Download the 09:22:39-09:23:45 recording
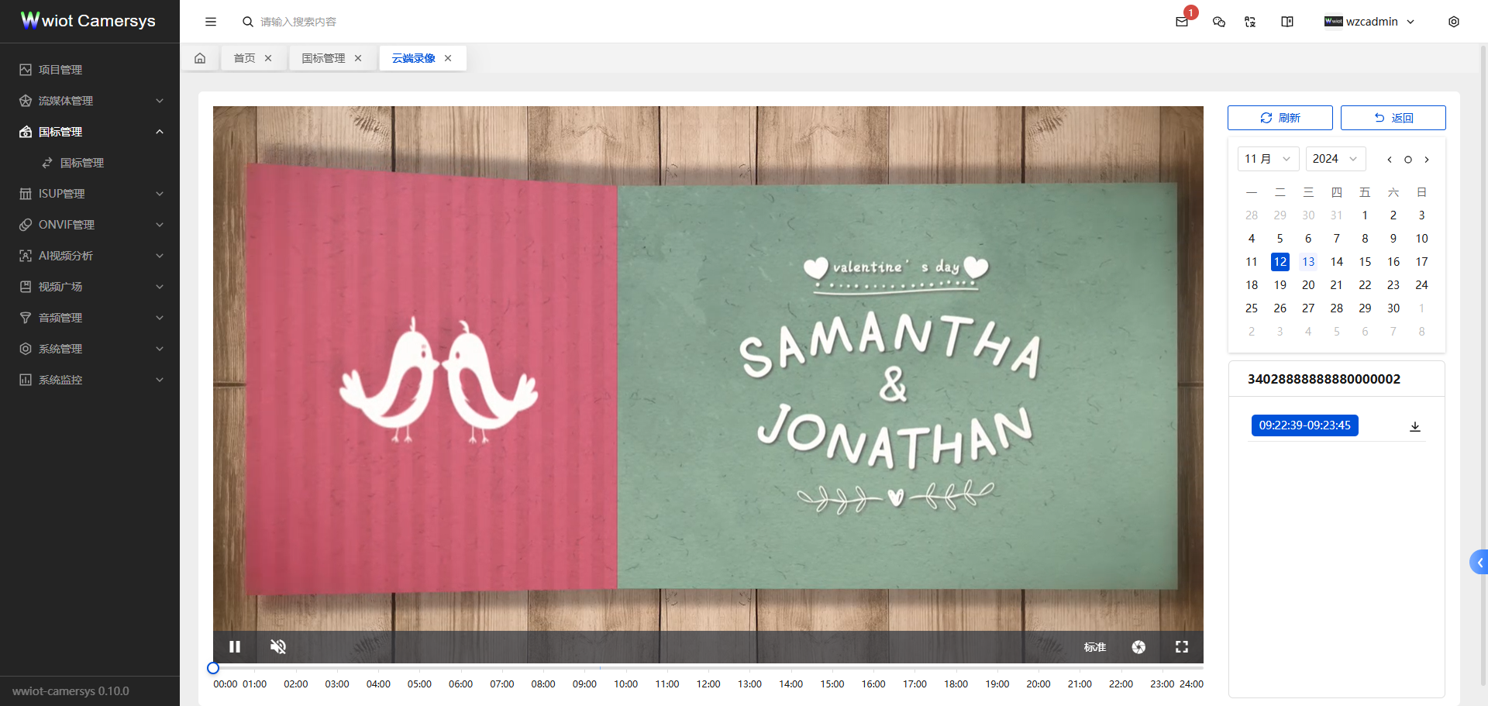 click(x=1414, y=426)
